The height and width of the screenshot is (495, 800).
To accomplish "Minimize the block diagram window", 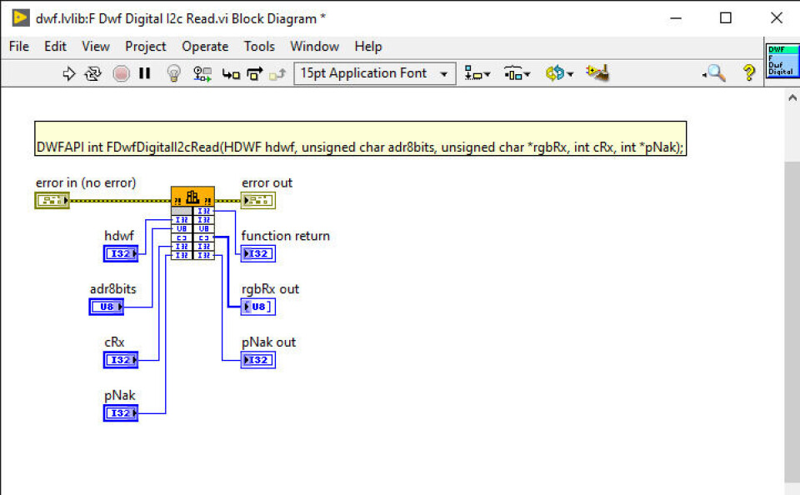I will click(676, 17).
